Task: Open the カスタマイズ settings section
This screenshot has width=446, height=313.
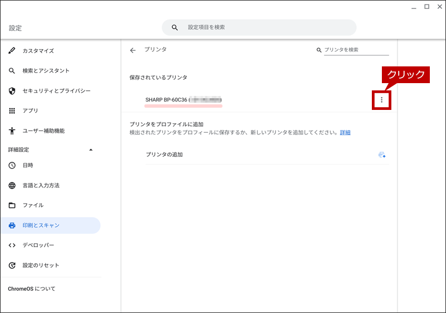Action: coord(38,51)
